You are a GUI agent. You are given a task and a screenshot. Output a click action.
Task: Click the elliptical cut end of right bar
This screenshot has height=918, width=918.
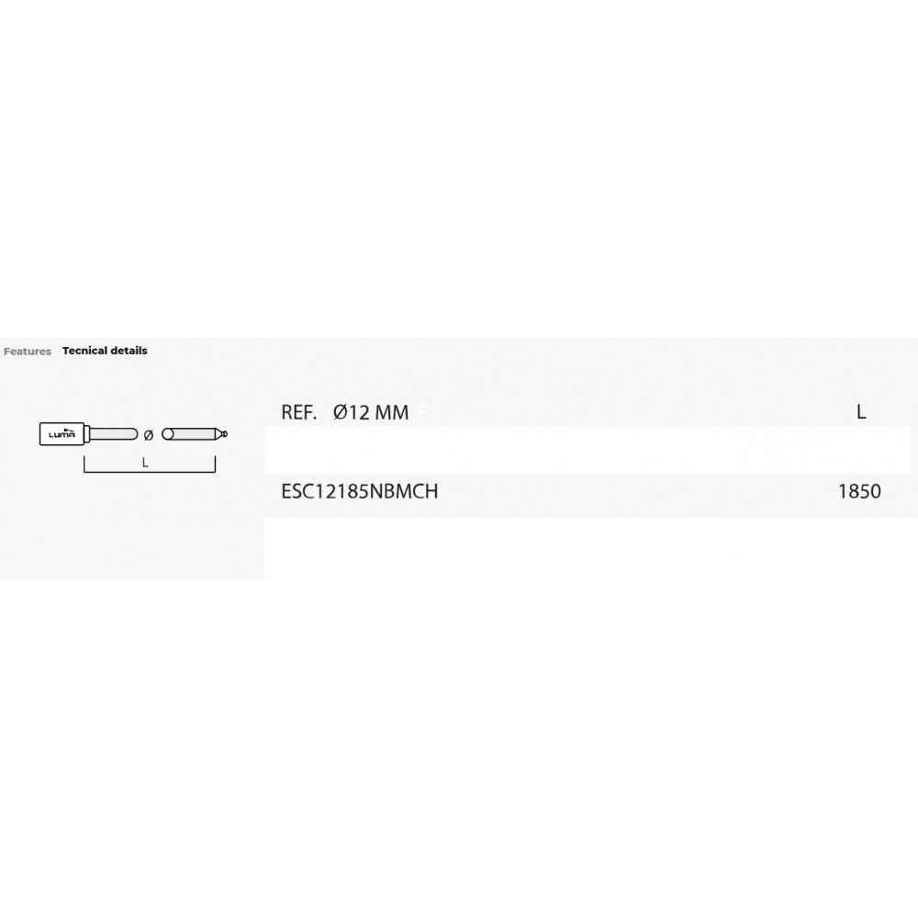(167, 434)
